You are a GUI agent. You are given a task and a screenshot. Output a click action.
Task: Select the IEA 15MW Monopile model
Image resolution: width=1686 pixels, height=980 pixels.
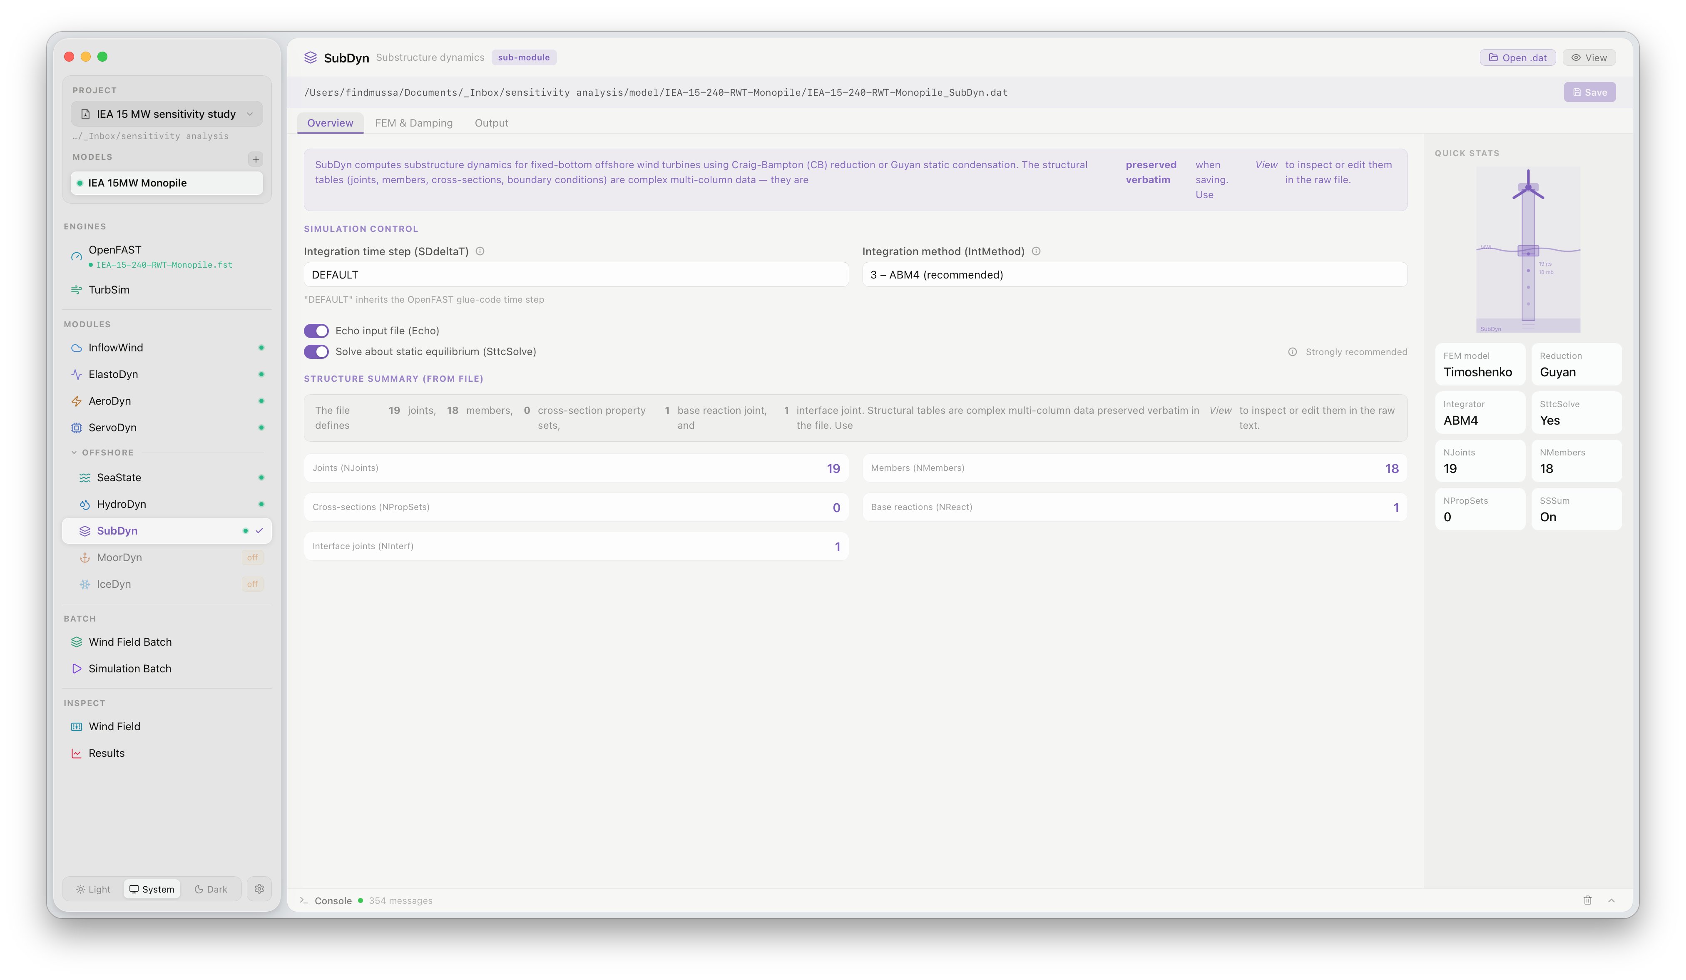point(167,183)
